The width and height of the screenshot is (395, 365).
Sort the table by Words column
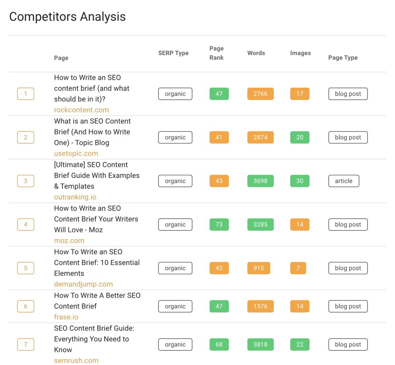(x=256, y=53)
